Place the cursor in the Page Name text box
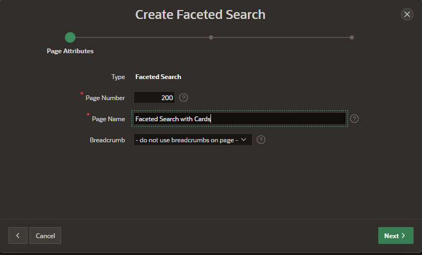 pos(239,119)
